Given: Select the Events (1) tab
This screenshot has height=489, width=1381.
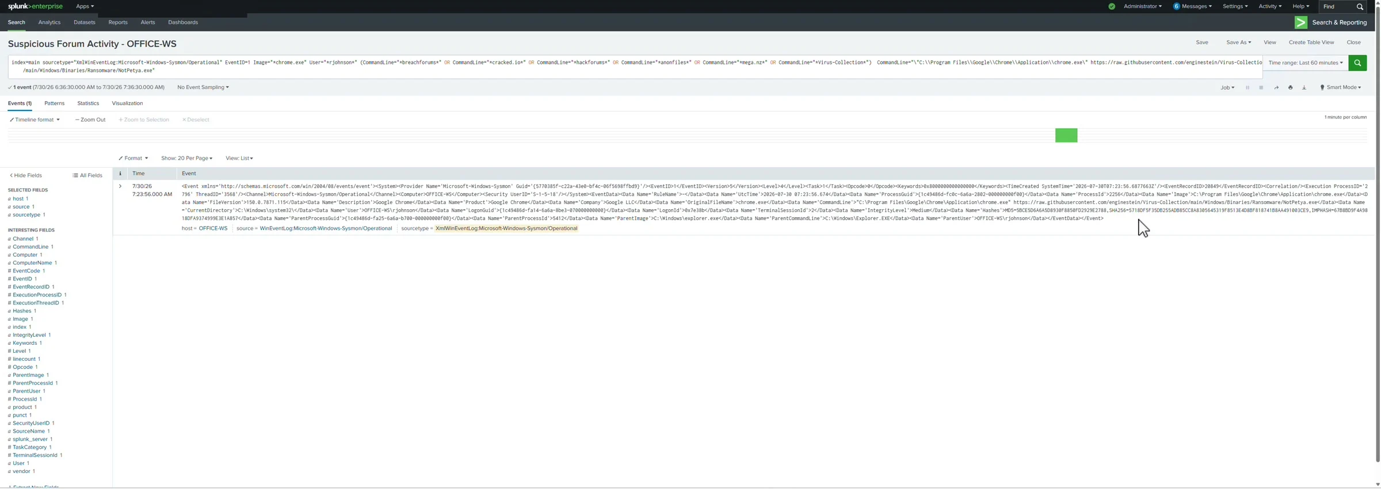Looking at the screenshot, I should [x=20, y=103].
